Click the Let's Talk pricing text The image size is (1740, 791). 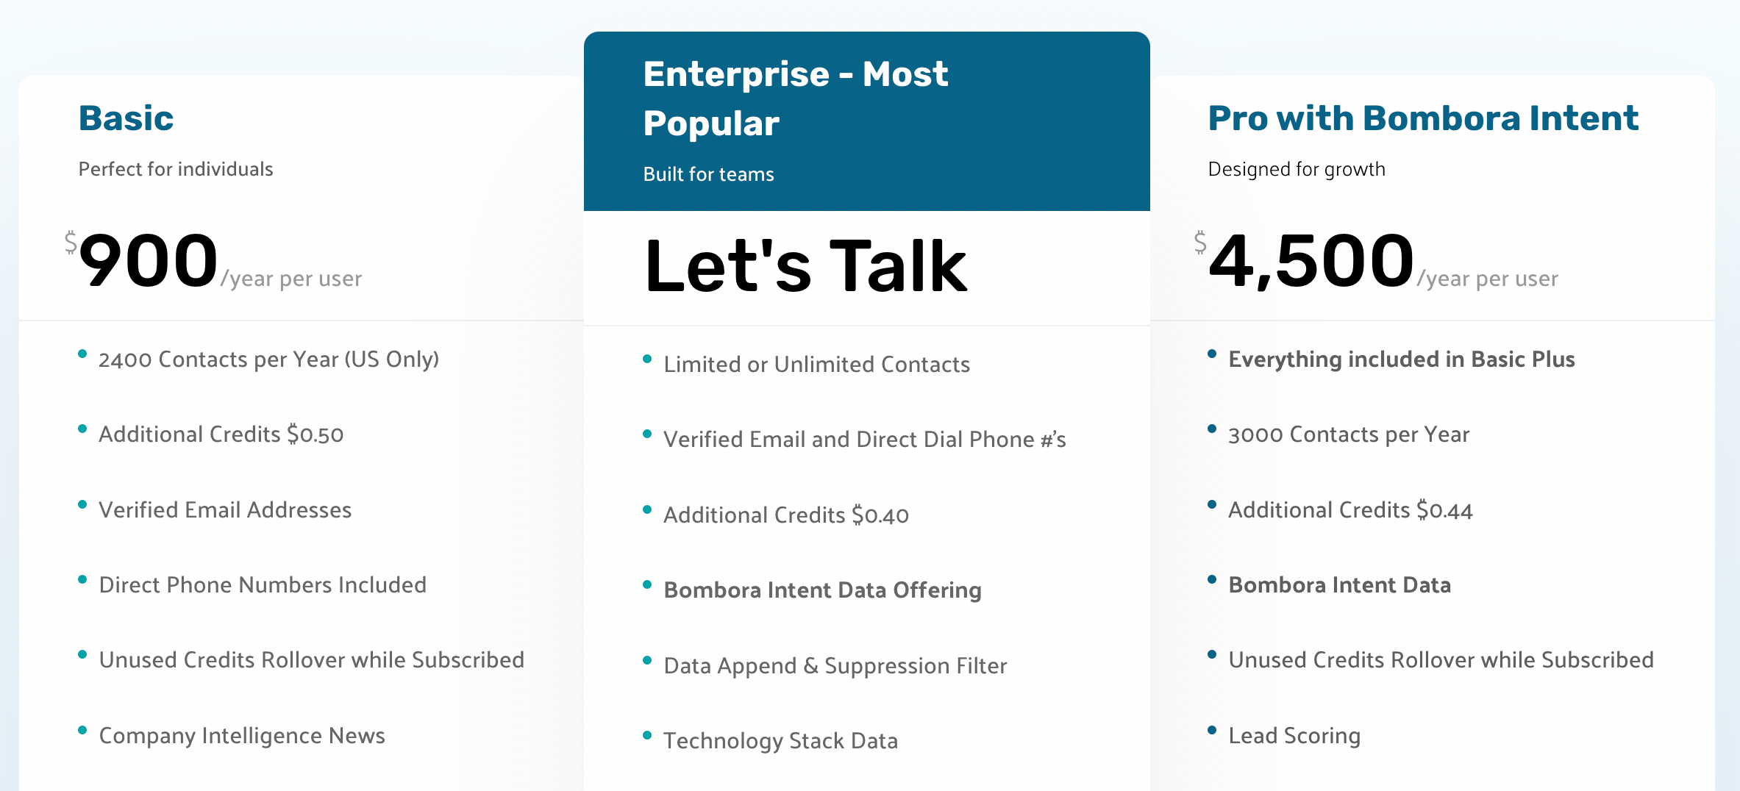[x=805, y=266]
